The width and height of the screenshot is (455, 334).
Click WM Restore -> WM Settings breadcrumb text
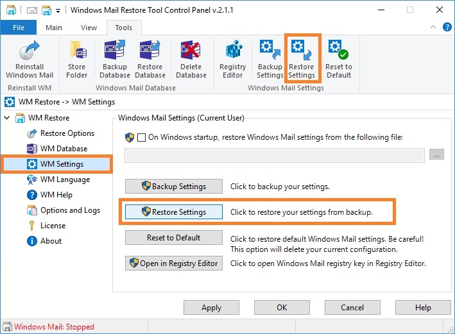pyautogui.click(x=67, y=102)
